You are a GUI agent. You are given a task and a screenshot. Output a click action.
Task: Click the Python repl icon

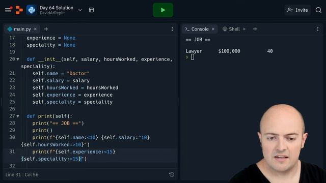tap(32, 10)
